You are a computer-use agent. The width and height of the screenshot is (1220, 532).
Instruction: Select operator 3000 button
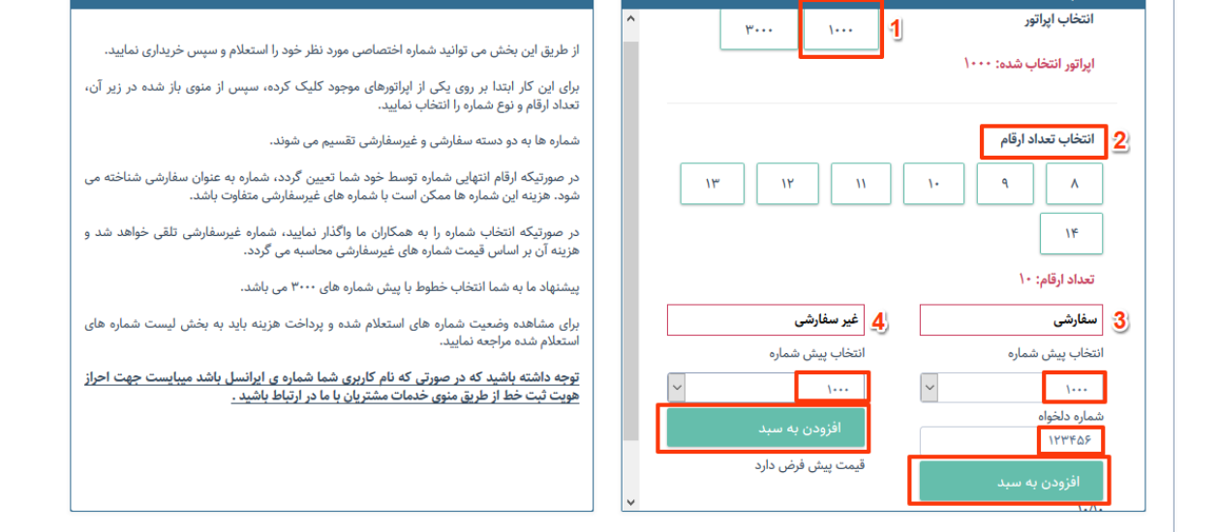click(x=758, y=29)
